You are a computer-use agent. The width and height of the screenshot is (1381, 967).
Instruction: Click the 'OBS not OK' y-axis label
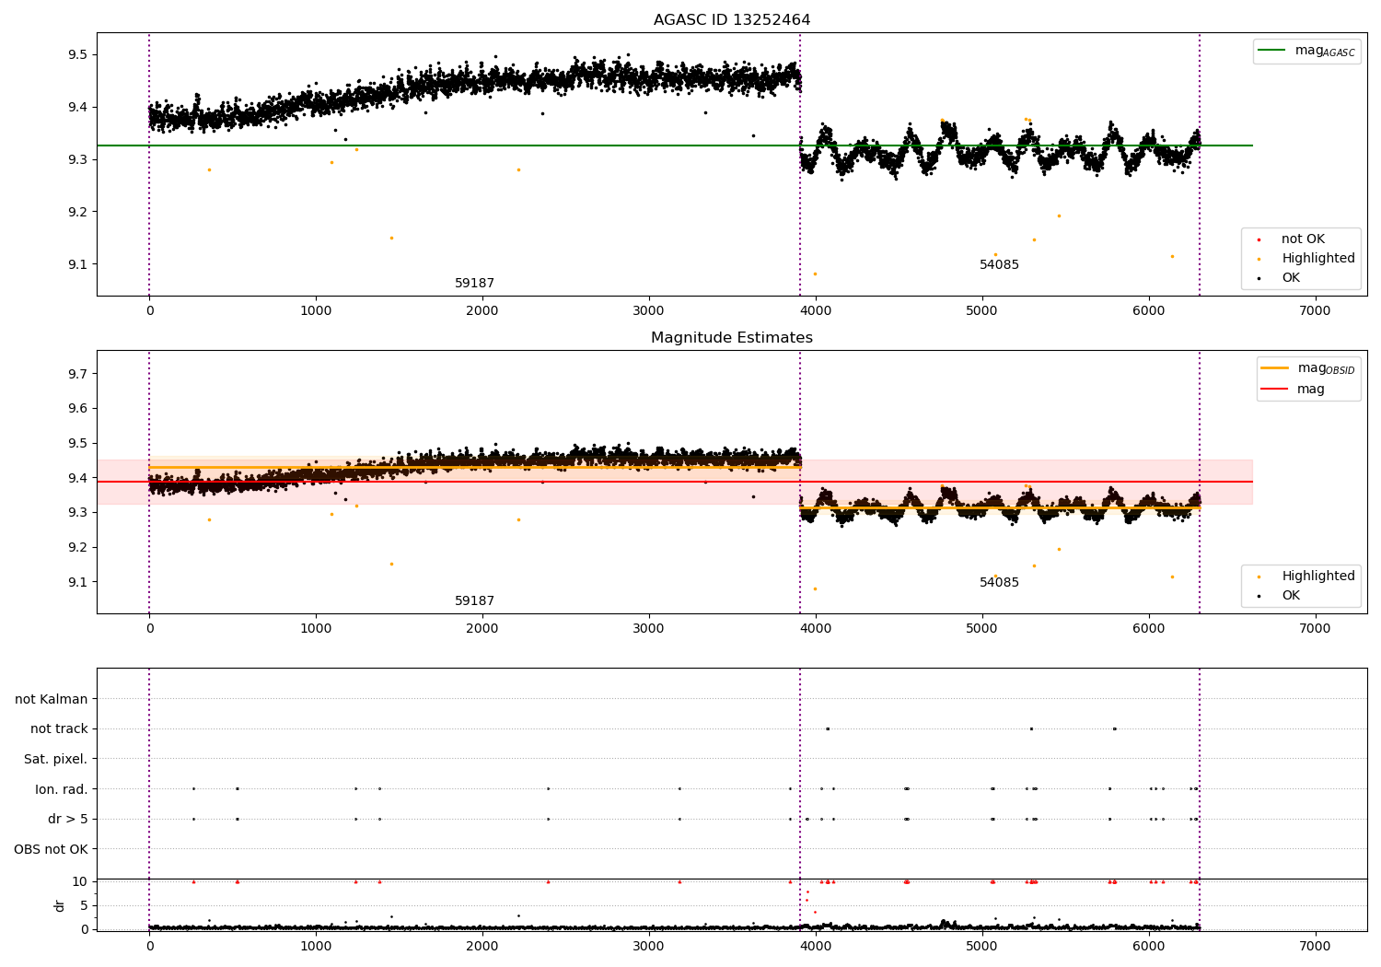pos(52,849)
